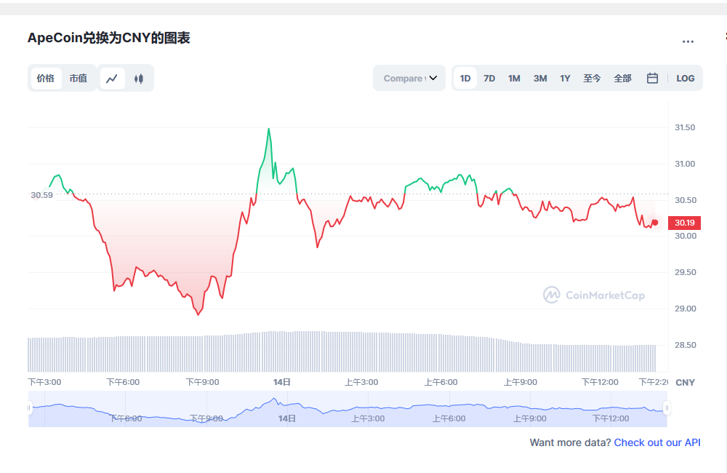Select the 全部 (all) time range
The width and height of the screenshot is (727, 473).
tap(623, 79)
